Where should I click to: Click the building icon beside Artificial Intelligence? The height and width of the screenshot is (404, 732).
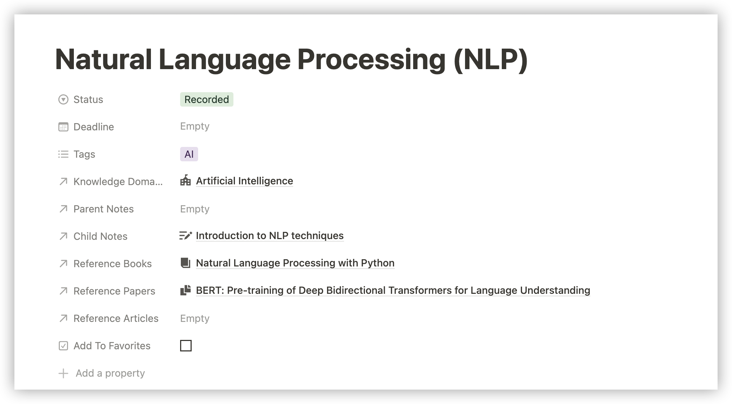click(x=186, y=180)
